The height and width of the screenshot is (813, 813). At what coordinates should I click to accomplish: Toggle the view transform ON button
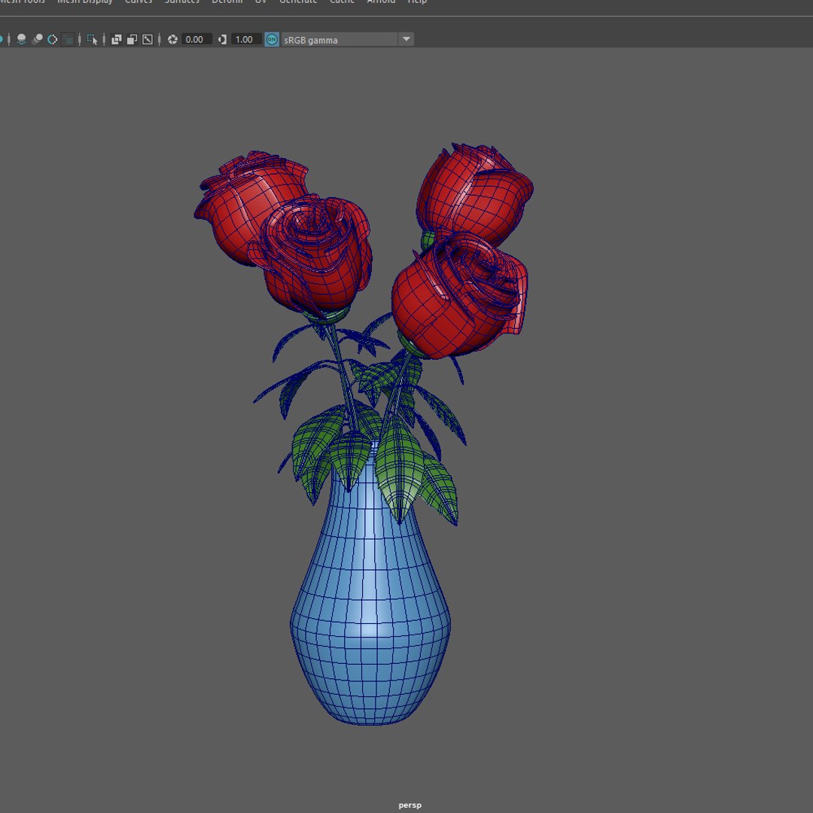273,39
